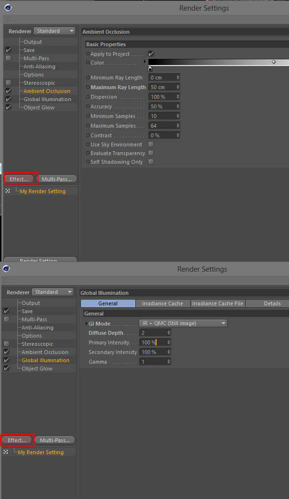Click the keyframe dot next to Minimum Ray Length
This screenshot has height=499, width=289.
[x=88, y=78]
